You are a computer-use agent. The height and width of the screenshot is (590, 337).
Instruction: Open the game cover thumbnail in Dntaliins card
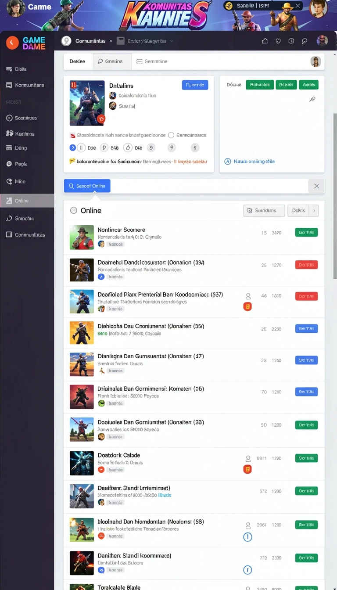coord(87,103)
